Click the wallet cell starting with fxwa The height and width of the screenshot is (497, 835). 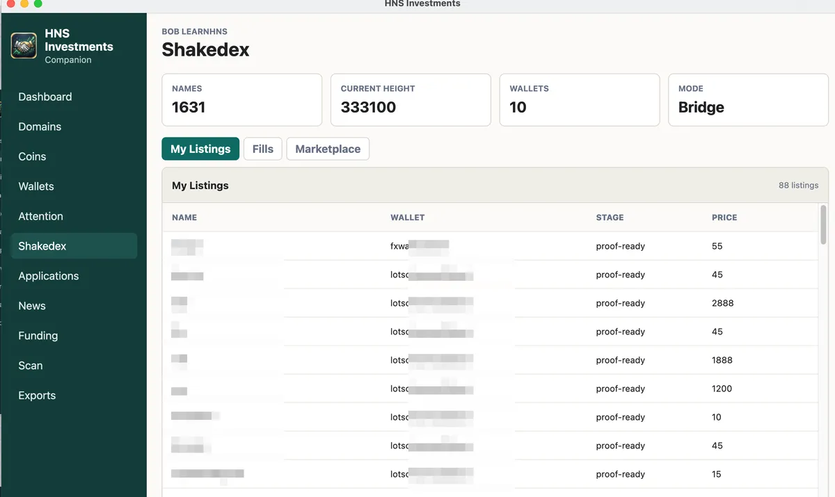(420, 246)
